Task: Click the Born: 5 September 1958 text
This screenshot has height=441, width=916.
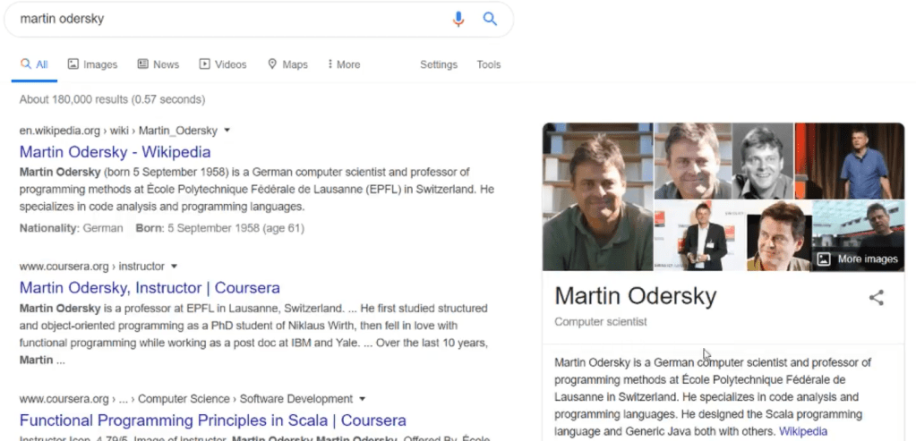Action: pos(219,228)
